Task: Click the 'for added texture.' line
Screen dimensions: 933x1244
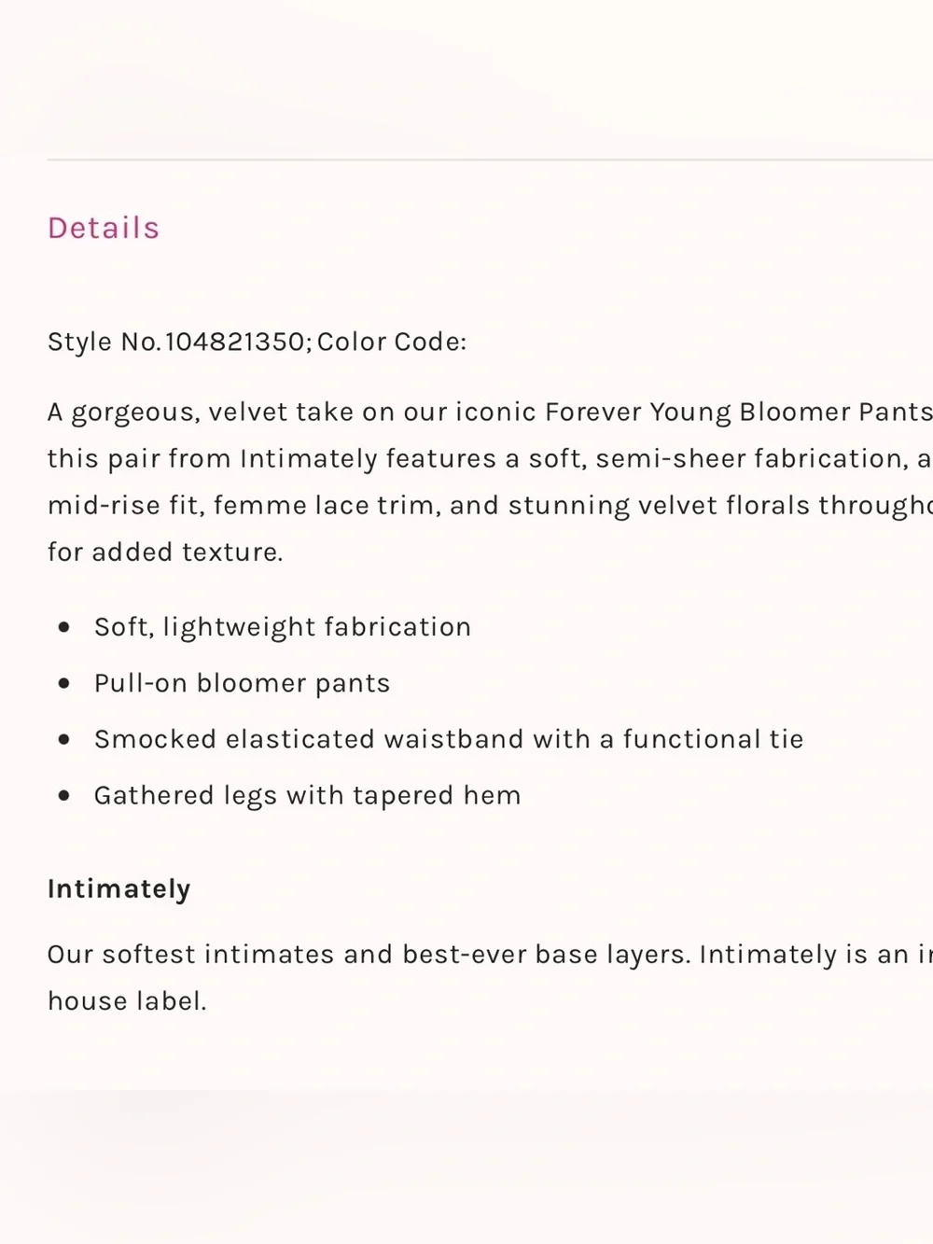Action: coord(165,552)
